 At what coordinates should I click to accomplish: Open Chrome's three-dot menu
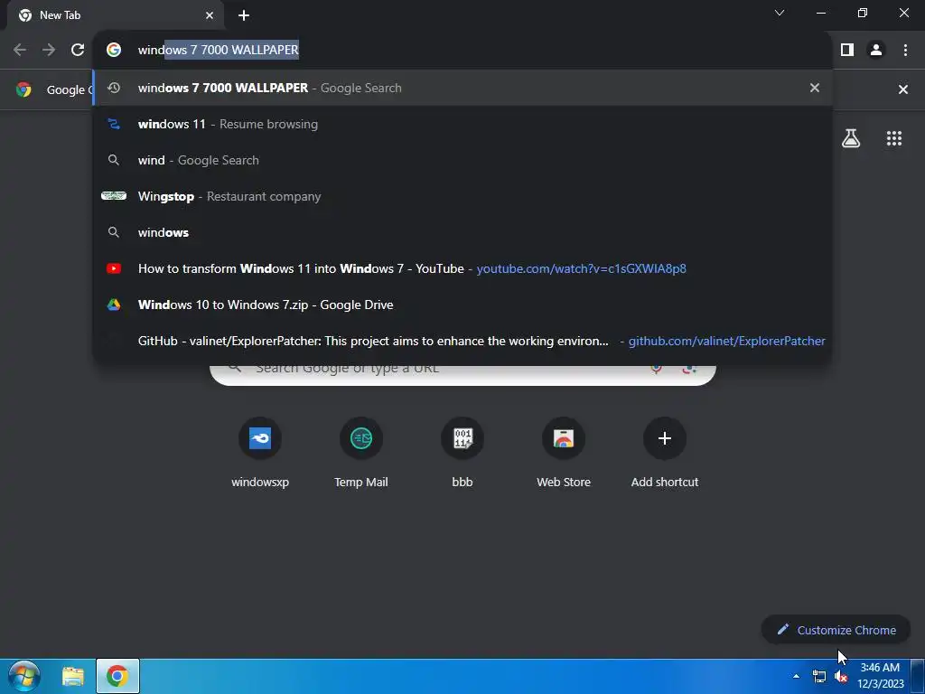(x=905, y=51)
